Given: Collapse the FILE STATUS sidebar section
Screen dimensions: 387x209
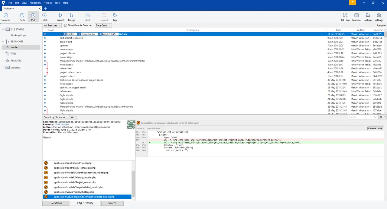Looking at the screenshot, I should click(3, 30).
